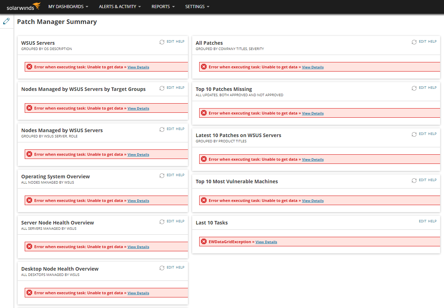This screenshot has width=444, height=308.
Task: Open the Reports menu
Action: point(163,7)
